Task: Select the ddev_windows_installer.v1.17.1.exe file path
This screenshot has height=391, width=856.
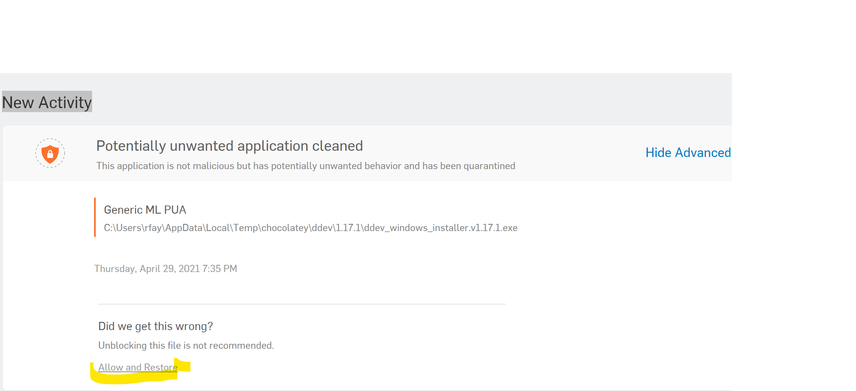Action: tap(310, 228)
